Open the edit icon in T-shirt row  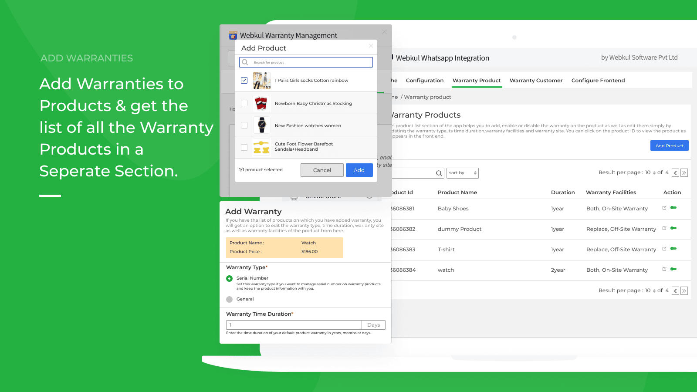(664, 249)
